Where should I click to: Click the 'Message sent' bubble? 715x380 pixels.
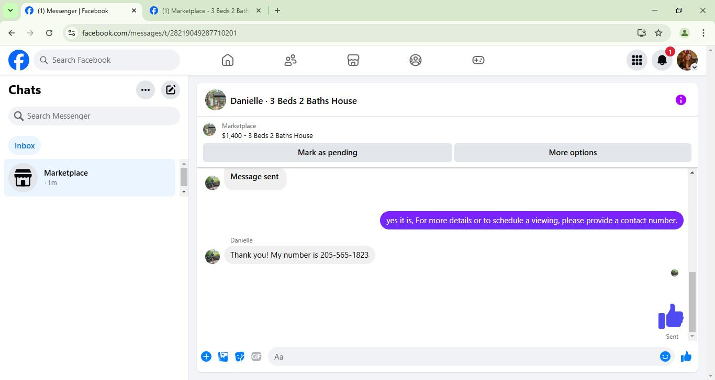tap(255, 178)
